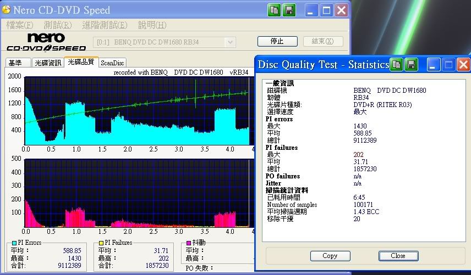Click the PI errors maximum value 1430

click(x=360, y=126)
